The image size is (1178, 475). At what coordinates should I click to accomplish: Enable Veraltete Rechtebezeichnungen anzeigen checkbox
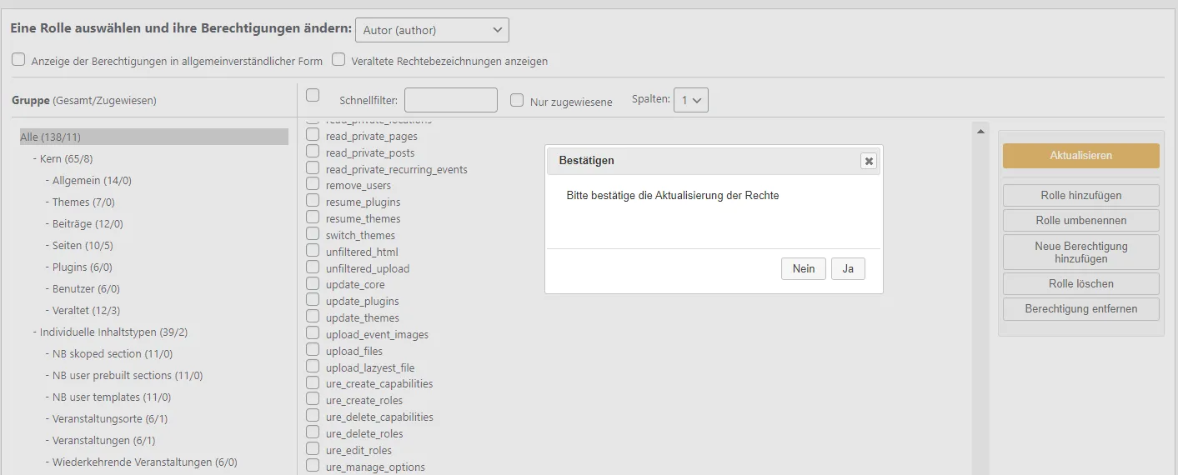(x=338, y=59)
